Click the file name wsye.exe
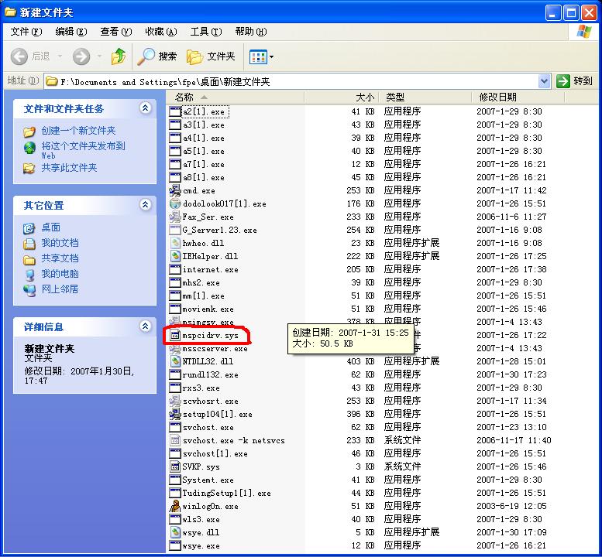The image size is (602, 557). pos(201,546)
